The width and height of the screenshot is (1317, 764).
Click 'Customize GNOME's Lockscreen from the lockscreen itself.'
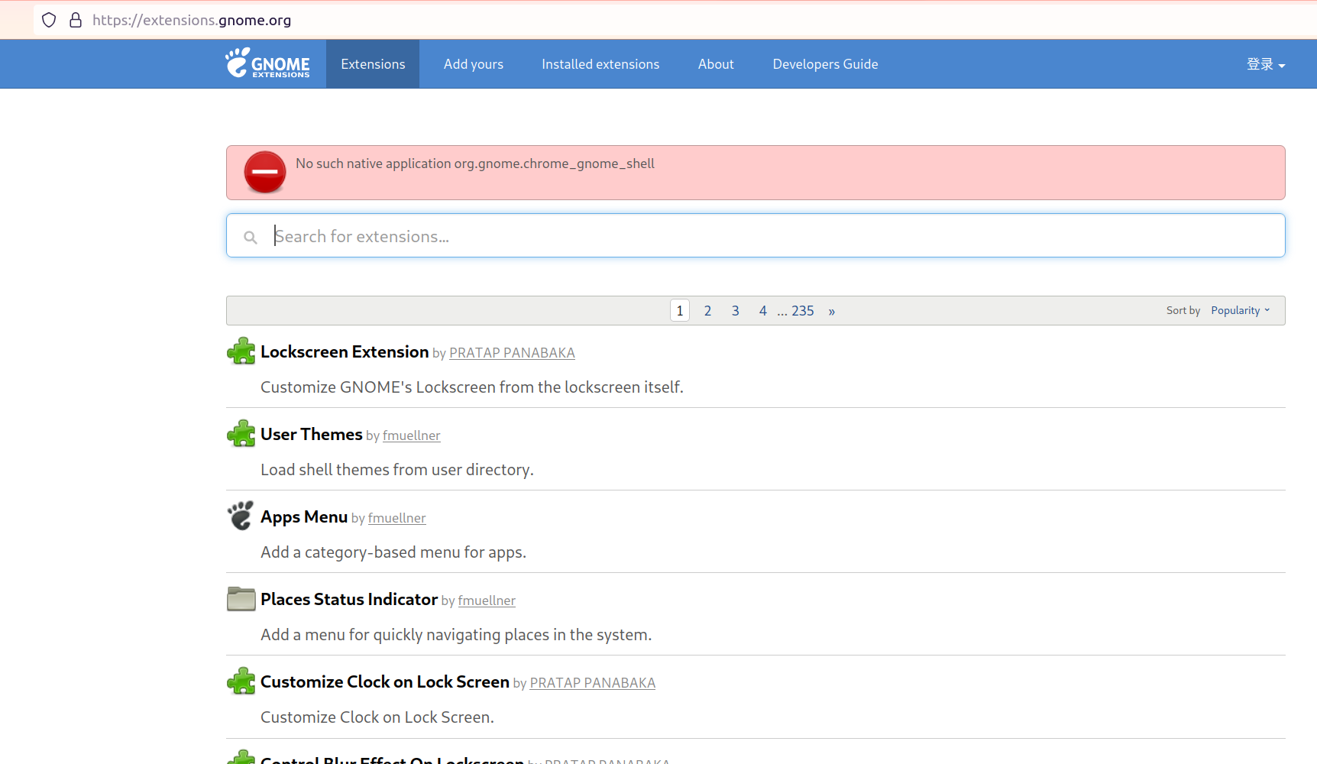pos(472,387)
